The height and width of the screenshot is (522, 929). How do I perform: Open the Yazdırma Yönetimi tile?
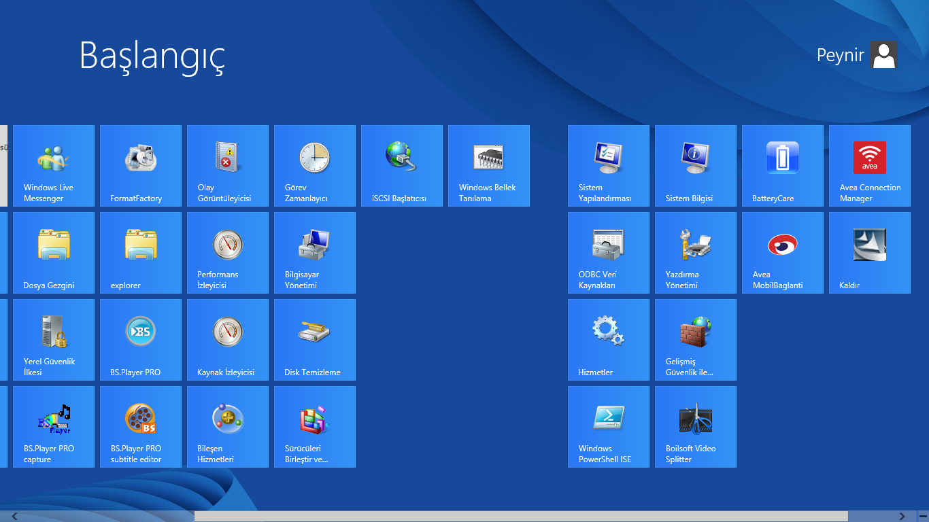click(x=696, y=253)
